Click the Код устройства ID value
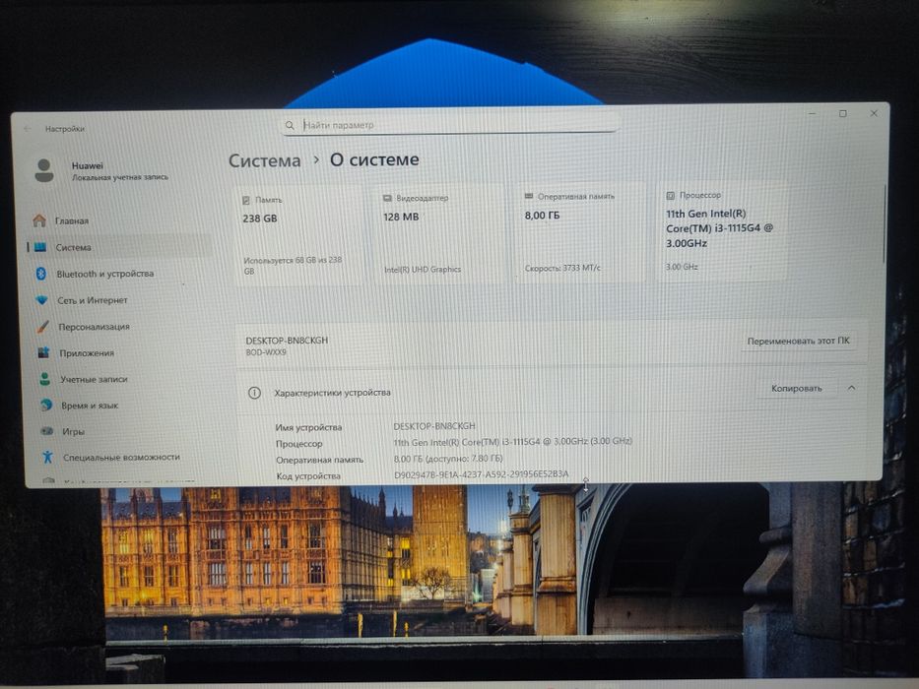 coord(482,474)
